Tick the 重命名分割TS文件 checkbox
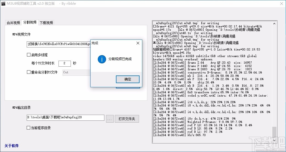Viewport: 286px width, 152px height. point(29,72)
